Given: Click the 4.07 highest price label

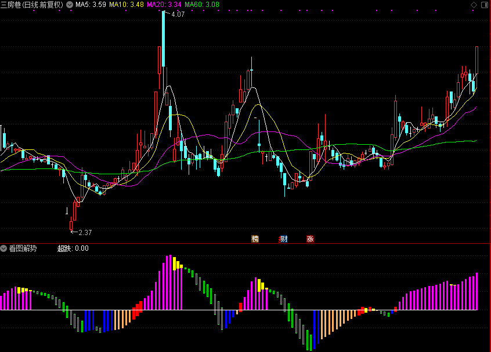Looking at the screenshot, I should tap(178, 14).
